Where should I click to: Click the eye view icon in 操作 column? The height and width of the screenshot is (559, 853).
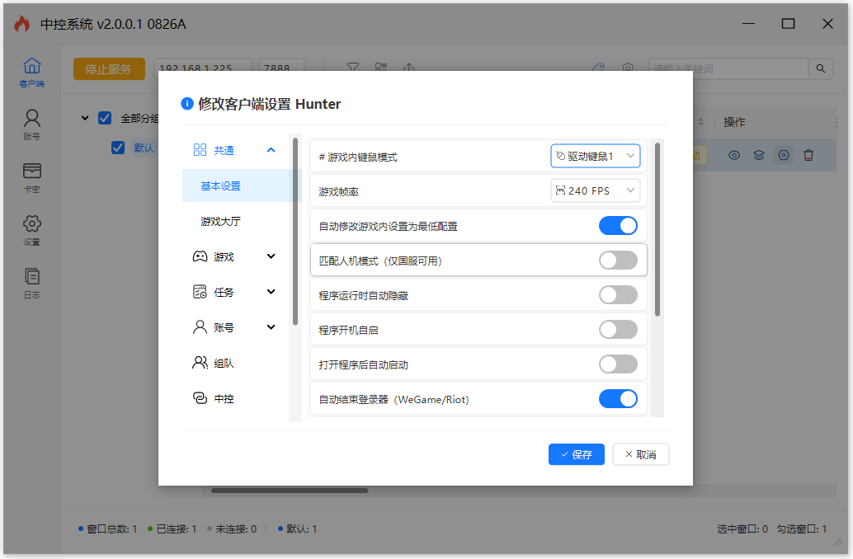tap(733, 155)
